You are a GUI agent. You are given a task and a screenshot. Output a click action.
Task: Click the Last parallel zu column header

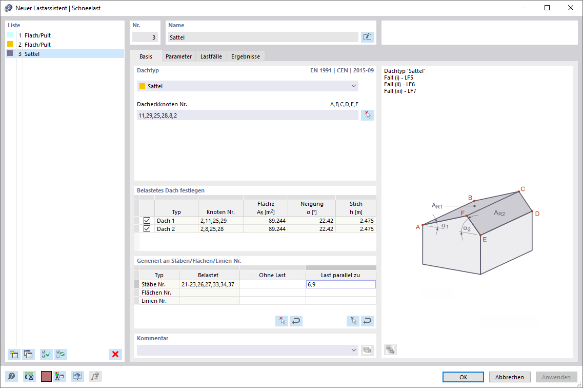(x=340, y=275)
